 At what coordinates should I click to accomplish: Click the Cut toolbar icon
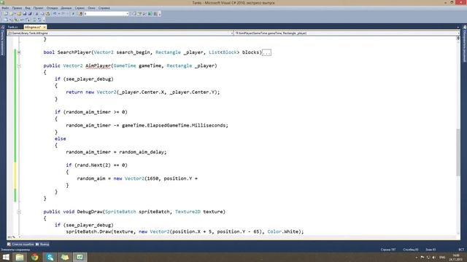[x=37, y=14]
